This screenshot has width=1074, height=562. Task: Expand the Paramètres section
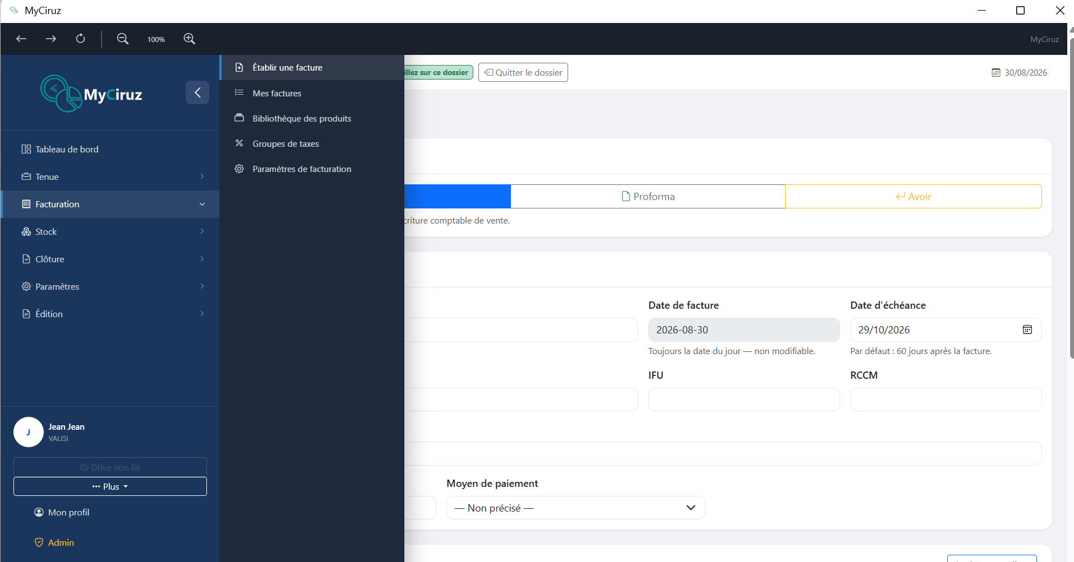[x=110, y=286]
